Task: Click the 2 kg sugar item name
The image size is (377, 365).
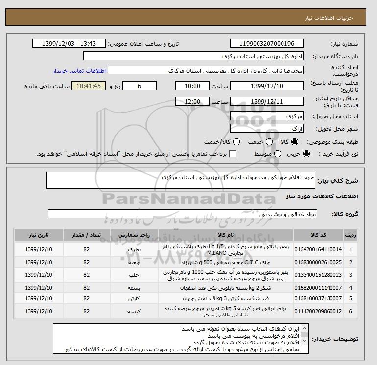Action: click(x=226, y=288)
